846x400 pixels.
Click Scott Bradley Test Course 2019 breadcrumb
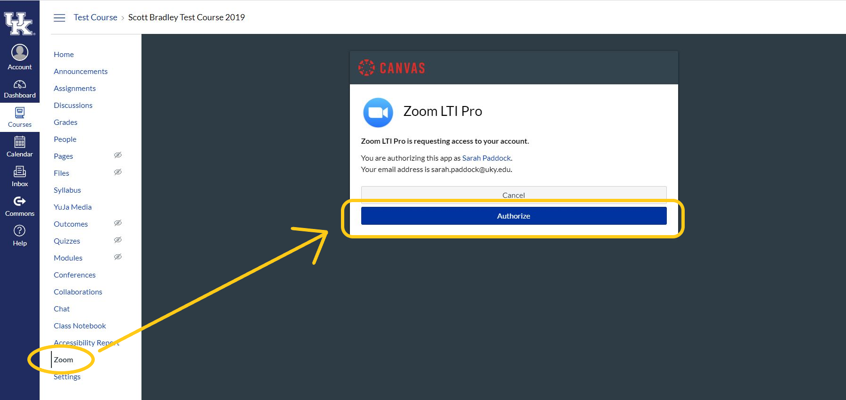tap(186, 17)
